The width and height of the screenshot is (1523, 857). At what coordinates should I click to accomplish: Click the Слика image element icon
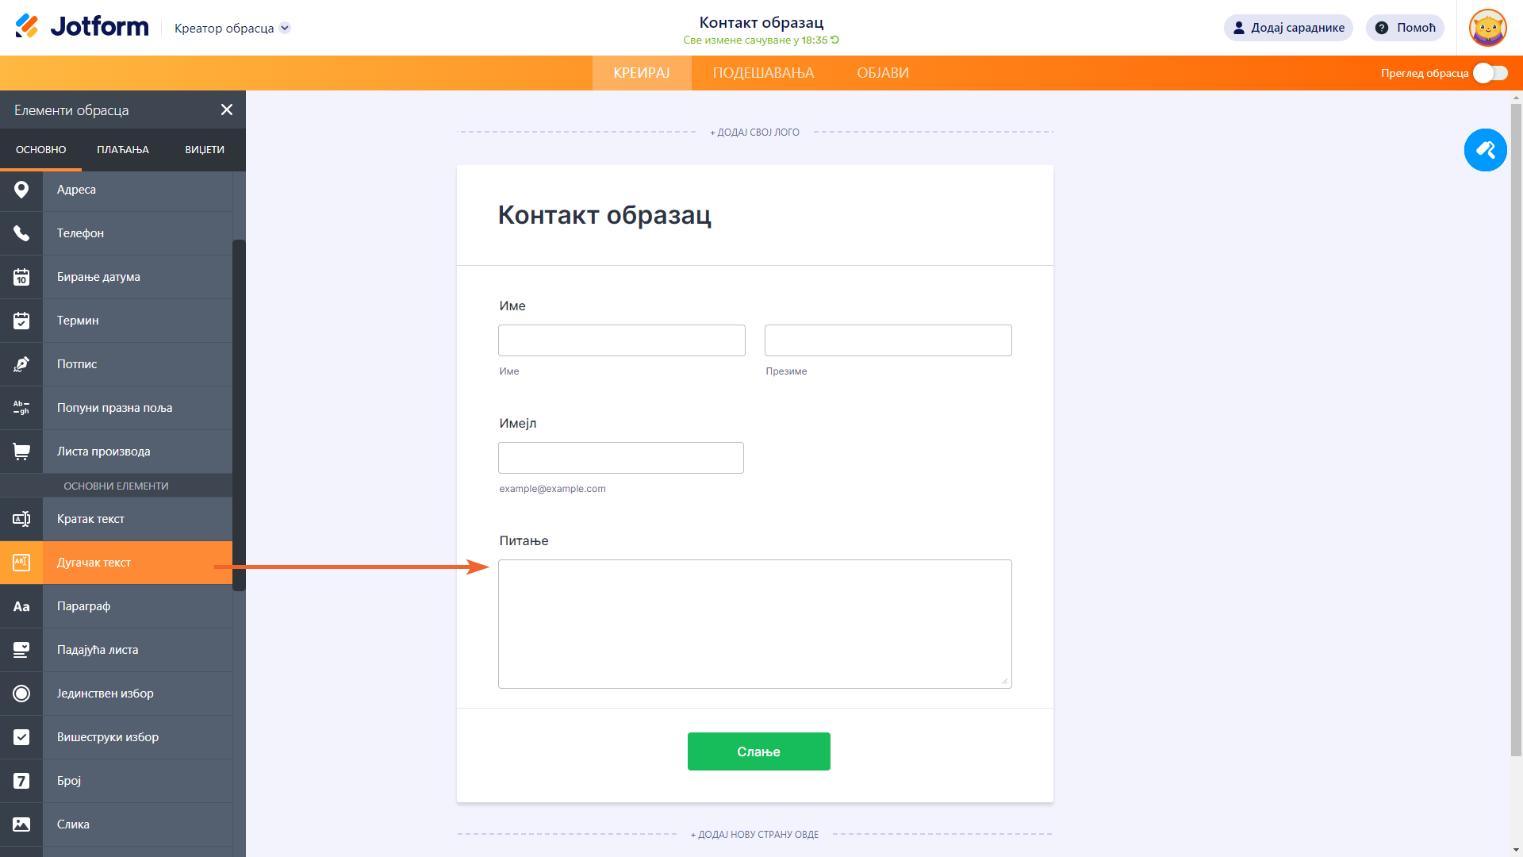pyautogui.click(x=21, y=824)
